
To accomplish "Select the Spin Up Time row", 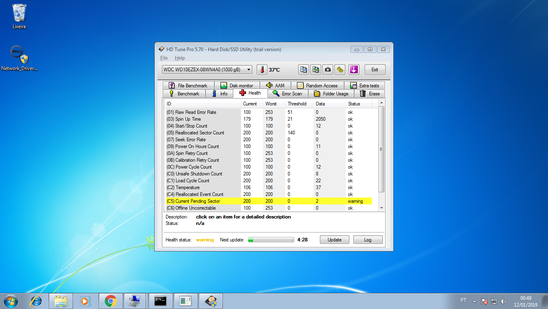I will (269, 119).
